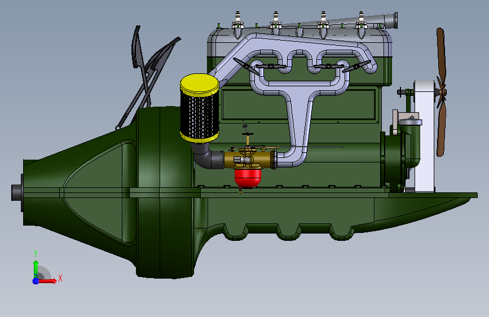Viewport: 489px width, 317px height.
Task: Select the yellow air filter cap
Action: pyautogui.click(x=200, y=84)
